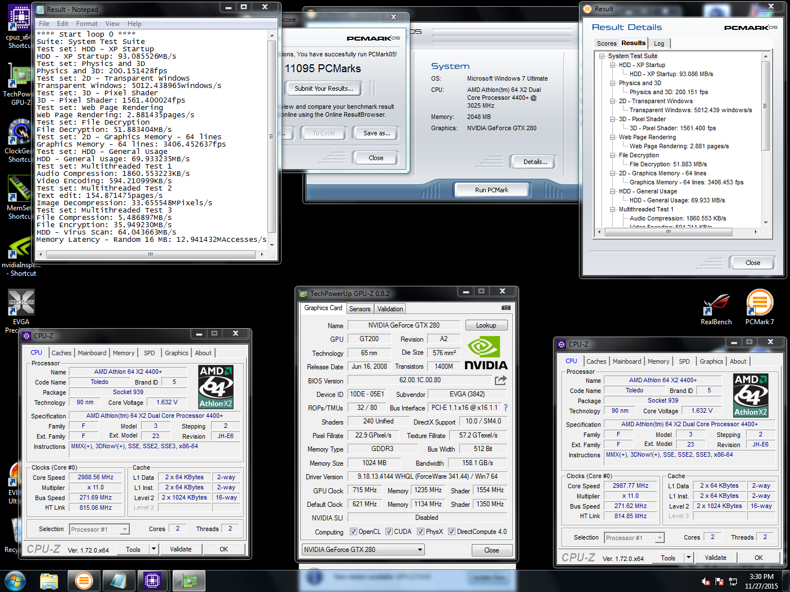
Task: Toggle the DirectCompute 4.0 checkbox
Action: 451,532
